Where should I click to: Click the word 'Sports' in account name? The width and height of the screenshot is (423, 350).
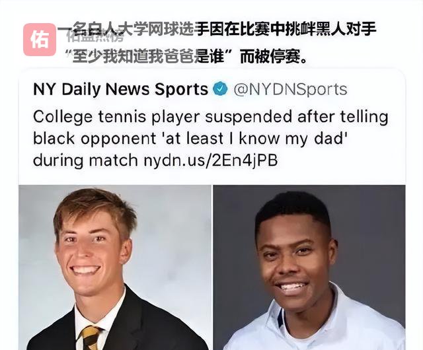click(181, 90)
